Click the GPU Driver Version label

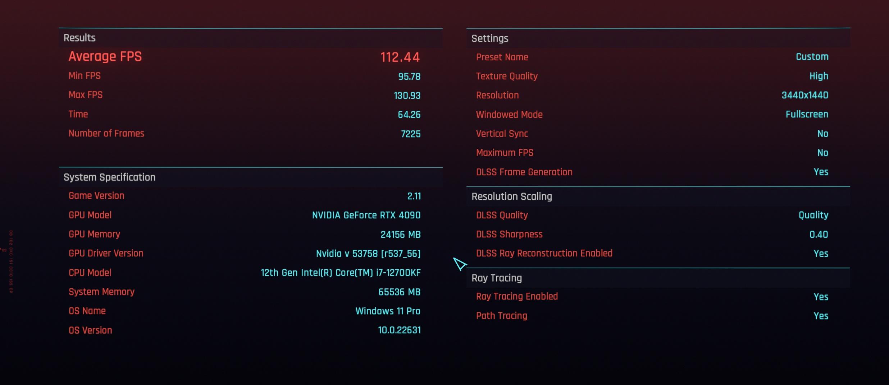[x=106, y=253]
